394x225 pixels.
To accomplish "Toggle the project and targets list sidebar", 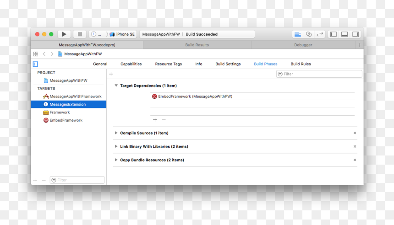I will [x=35, y=64].
